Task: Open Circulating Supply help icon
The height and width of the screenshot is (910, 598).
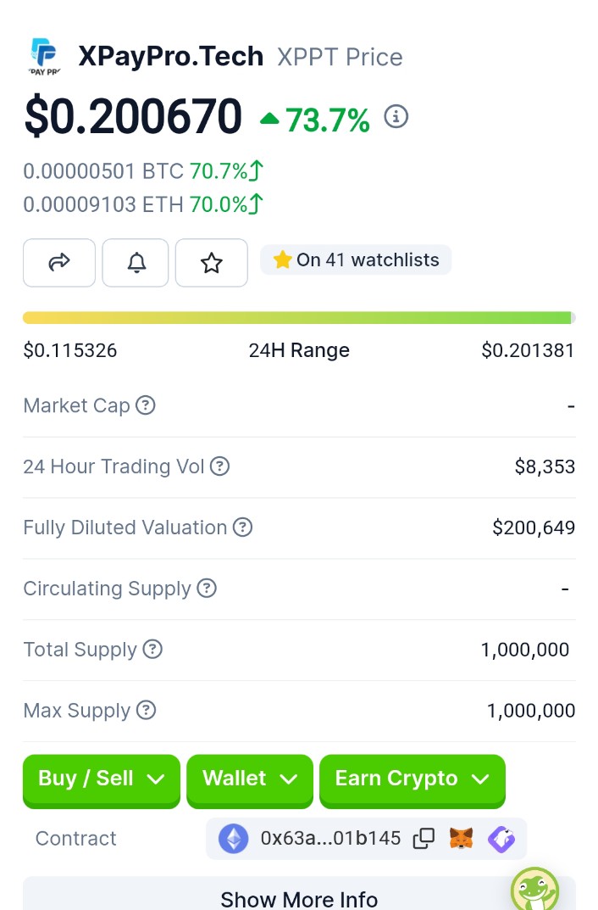Action: [x=207, y=588]
